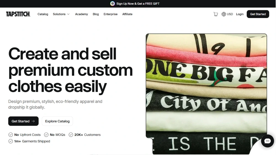Screen dimensions: 276x155
Task: Click the checkmark icon beside No MOQs
Action: pyautogui.click(x=46, y=135)
